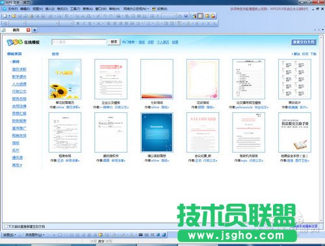Click the Undo arrow icon in the toolbar
Screen dimensions: 325x246
tap(105, 16)
